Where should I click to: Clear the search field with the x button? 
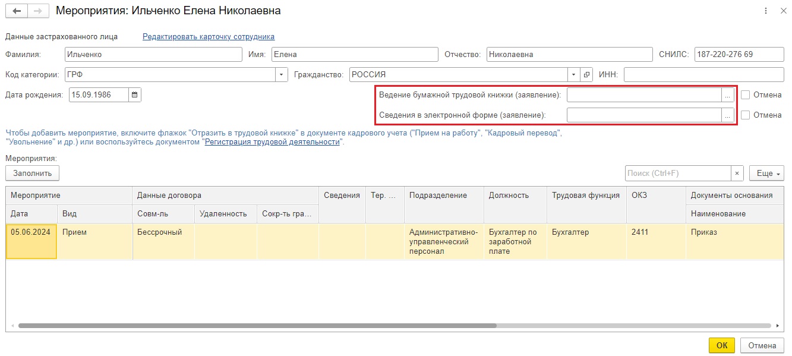(x=737, y=173)
